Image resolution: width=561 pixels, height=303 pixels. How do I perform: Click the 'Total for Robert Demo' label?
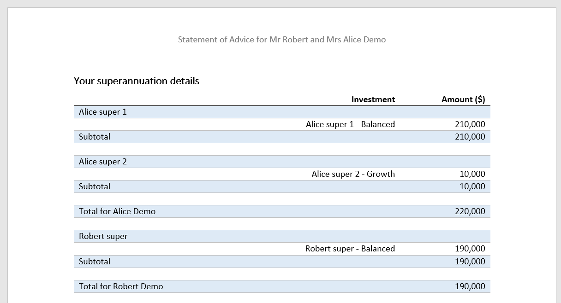[x=121, y=286]
